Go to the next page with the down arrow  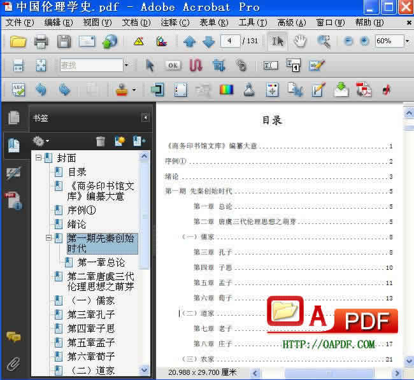point(208,42)
